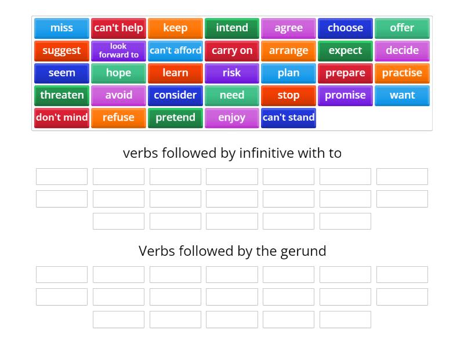The height and width of the screenshot is (348, 464).
Task: Click the heading 'verbs followed by infinitive with to'
Action: click(x=232, y=153)
